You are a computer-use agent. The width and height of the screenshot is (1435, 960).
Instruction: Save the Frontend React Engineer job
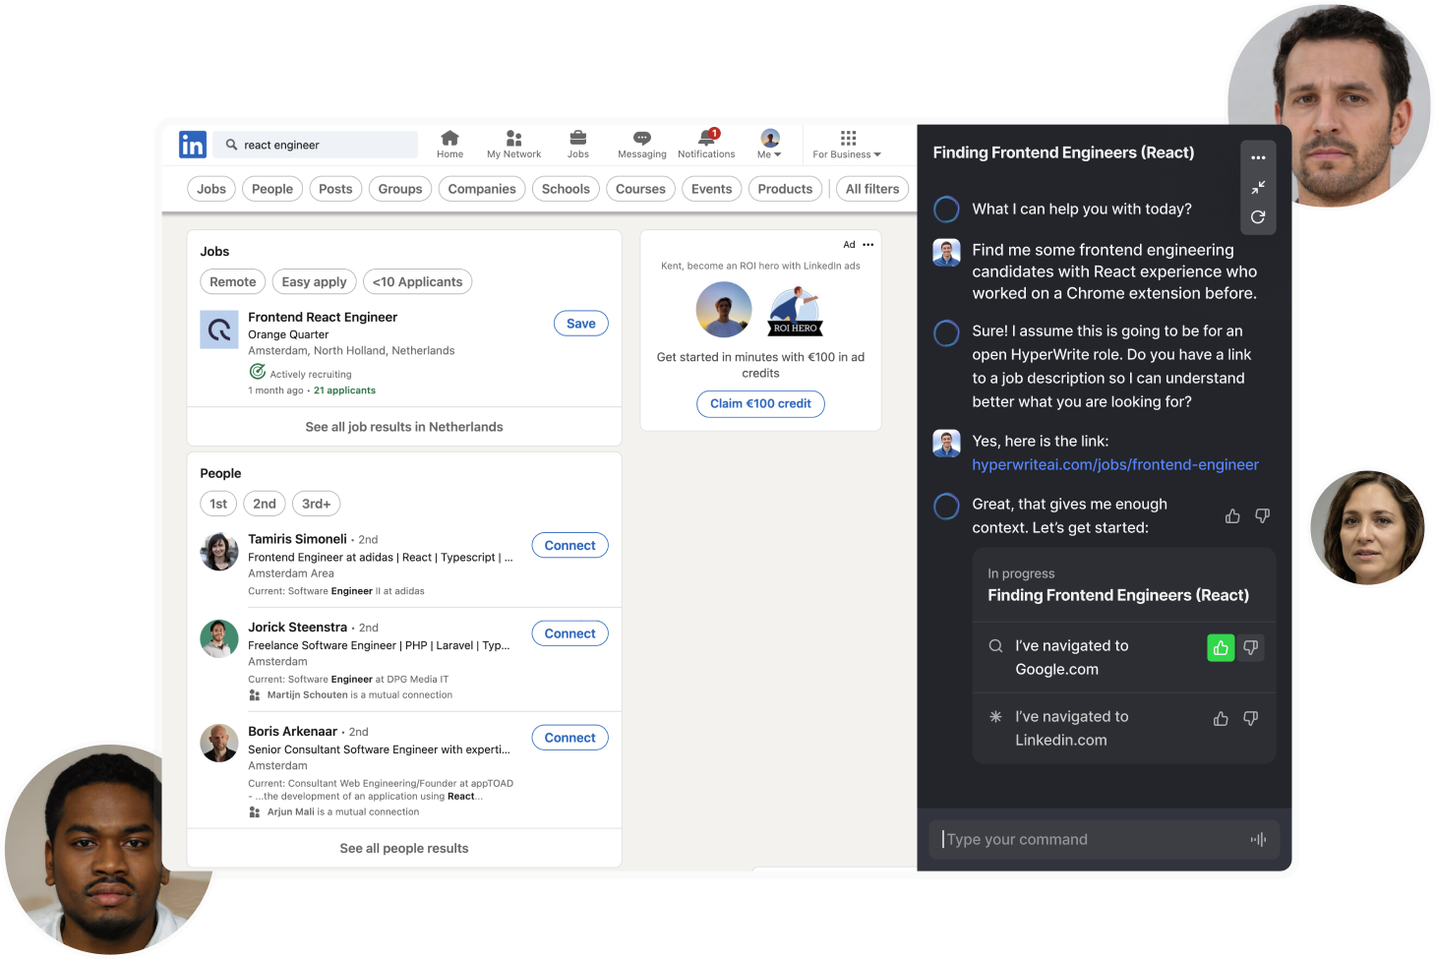tap(581, 324)
